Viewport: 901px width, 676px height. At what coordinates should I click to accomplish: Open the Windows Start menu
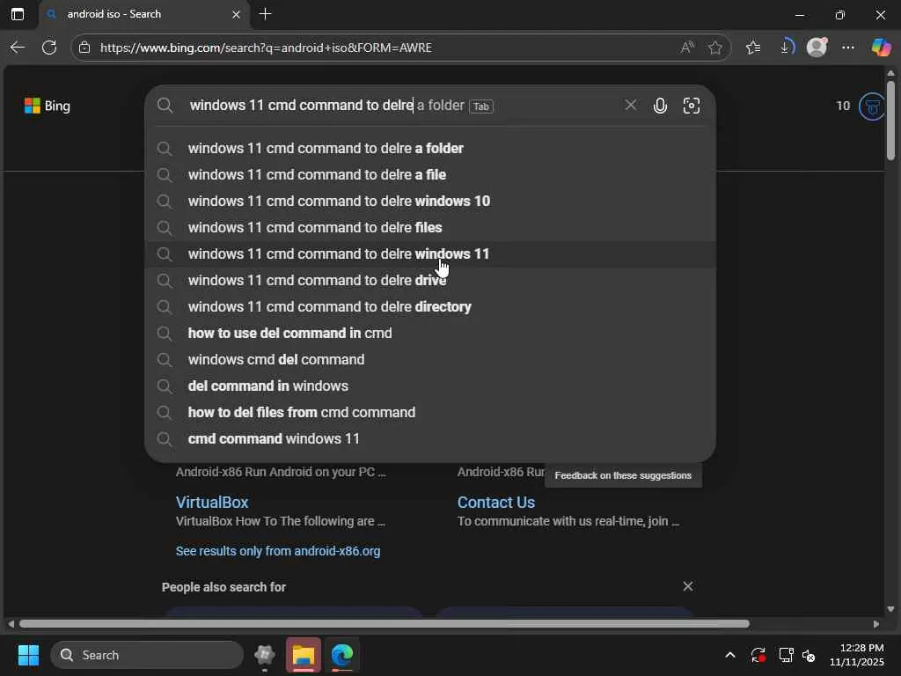[x=28, y=655]
